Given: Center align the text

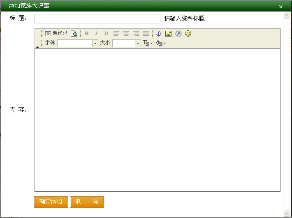Looking at the screenshot, I should tap(126, 34).
